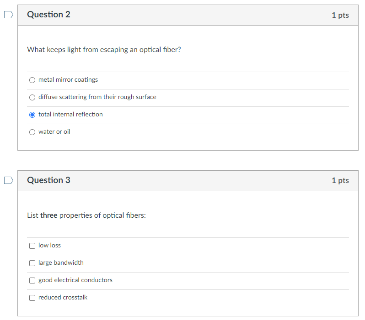Viewport: 365px width, 320px height.
Task: Click the selected 'total internal reflection' radio
Action: [x=32, y=115]
